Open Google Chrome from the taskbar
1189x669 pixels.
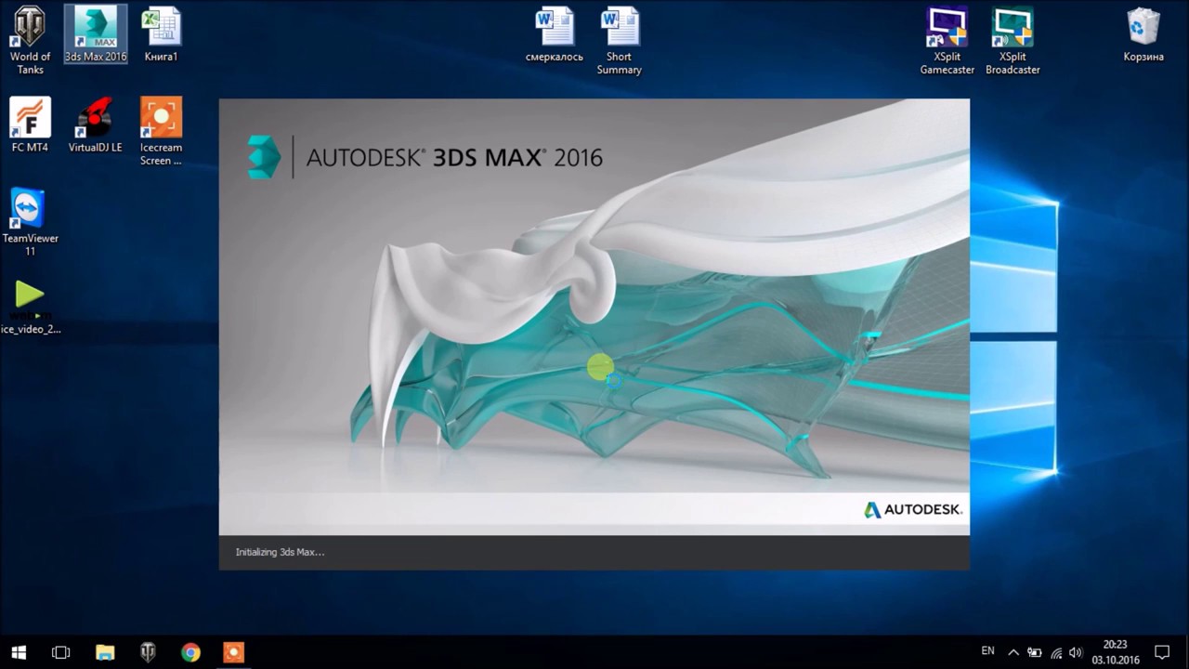(x=190, y=652)
